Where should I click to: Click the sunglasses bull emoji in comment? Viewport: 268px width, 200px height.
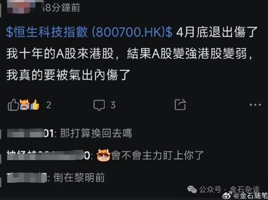click(104, 155)
